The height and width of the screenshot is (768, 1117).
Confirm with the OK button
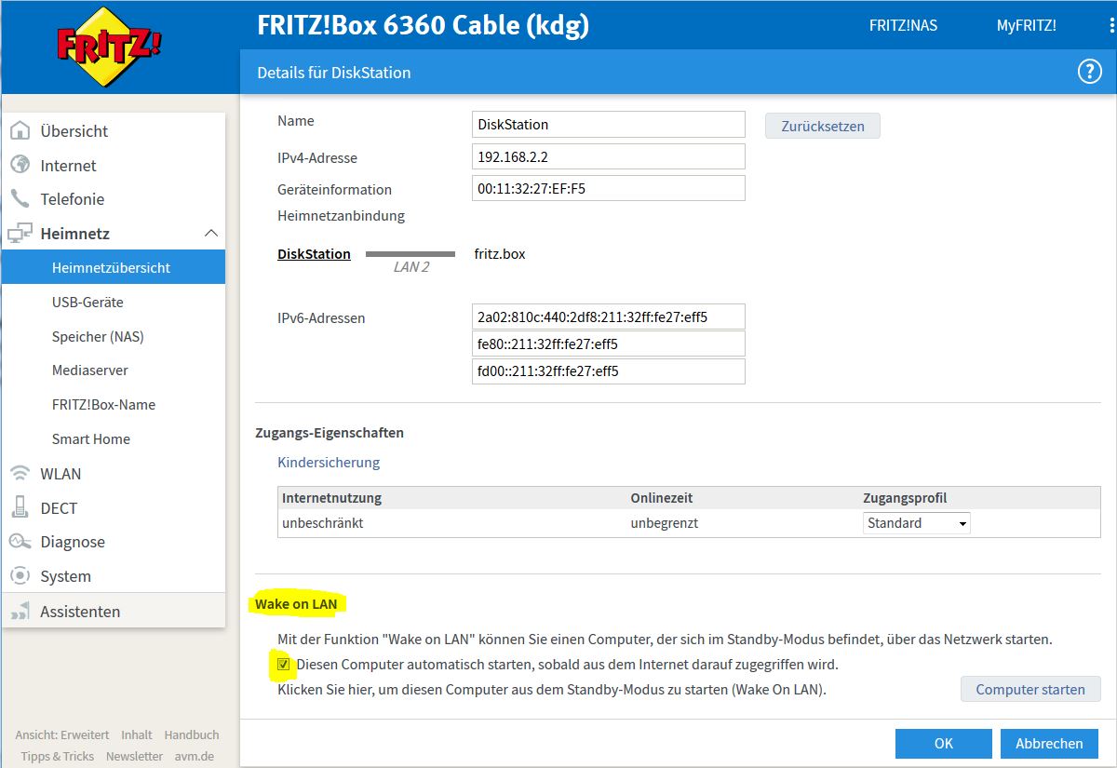click(x=944, y=743)
